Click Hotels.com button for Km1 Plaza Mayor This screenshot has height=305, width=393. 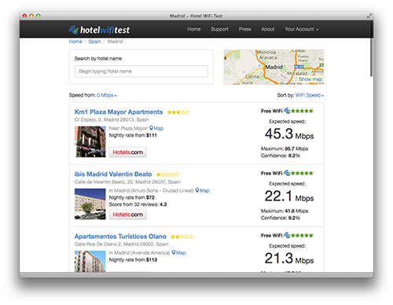[127, 152]
